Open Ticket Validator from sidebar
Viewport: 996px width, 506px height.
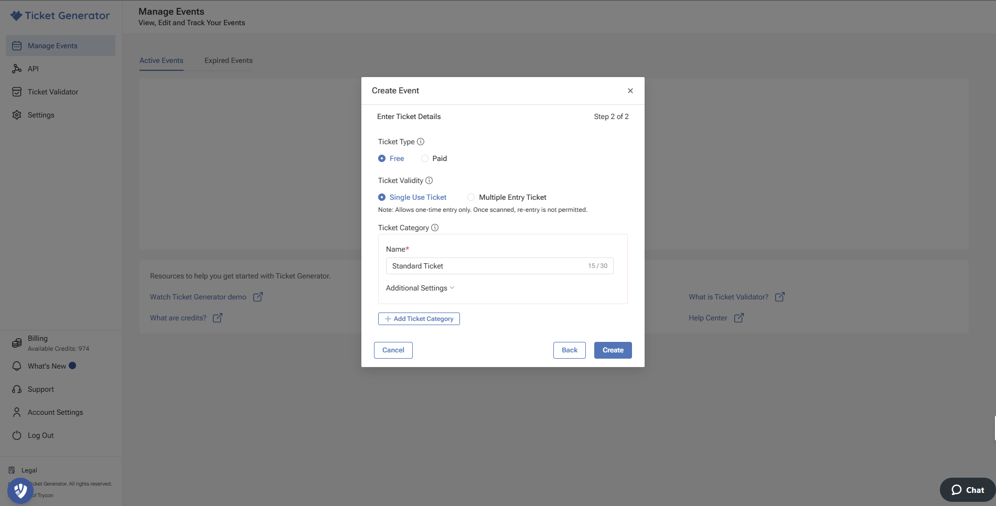pos(60,92)
